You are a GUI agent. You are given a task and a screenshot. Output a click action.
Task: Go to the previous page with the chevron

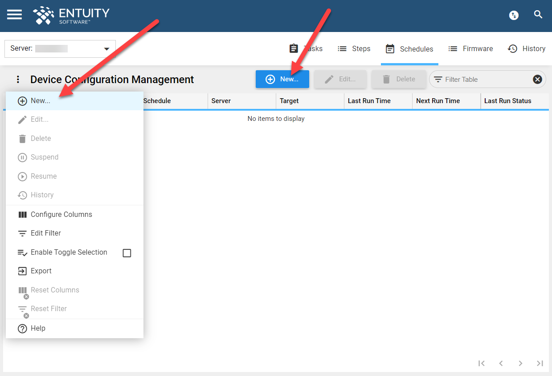coord(501,363)
